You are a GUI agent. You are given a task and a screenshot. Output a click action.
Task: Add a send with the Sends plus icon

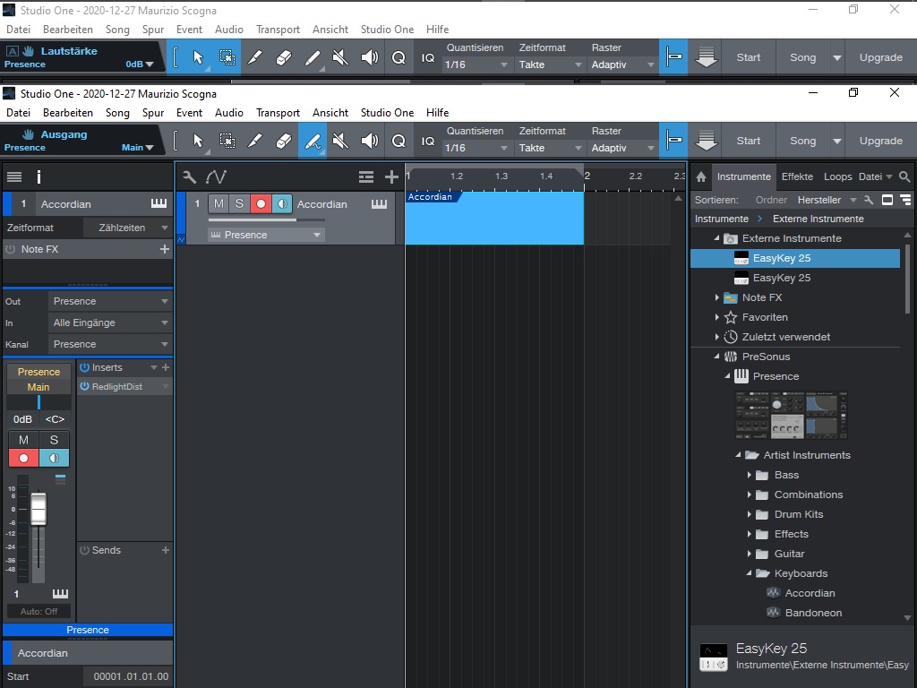tap(166, 550)
